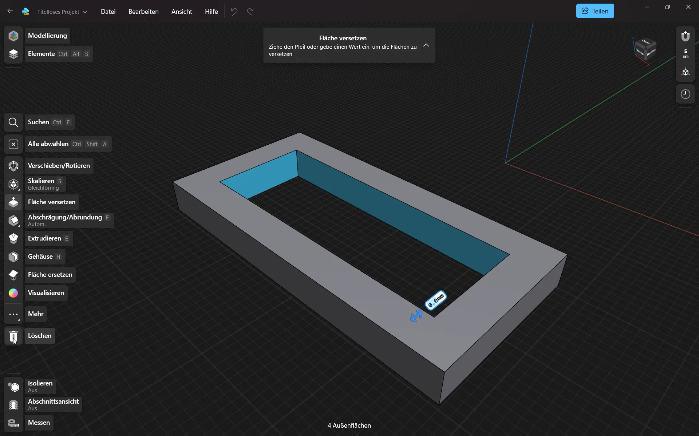Open the Titelloses Projekt dropdown
The height and width of the screenshot is (436, 699).
pyautogui.click(x=62, y=12)
